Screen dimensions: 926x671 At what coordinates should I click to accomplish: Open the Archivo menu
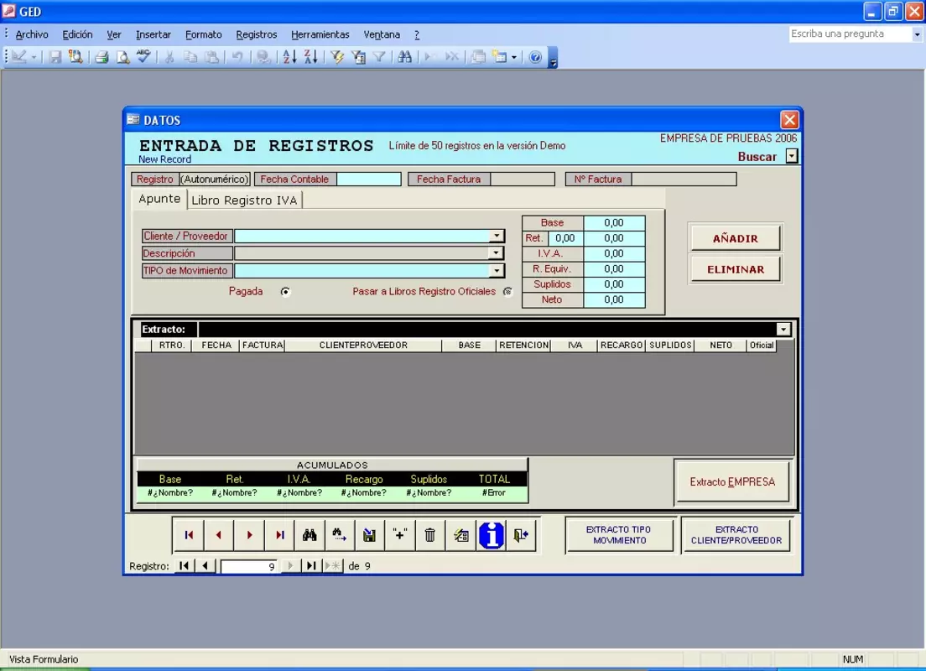click(32, 34)
